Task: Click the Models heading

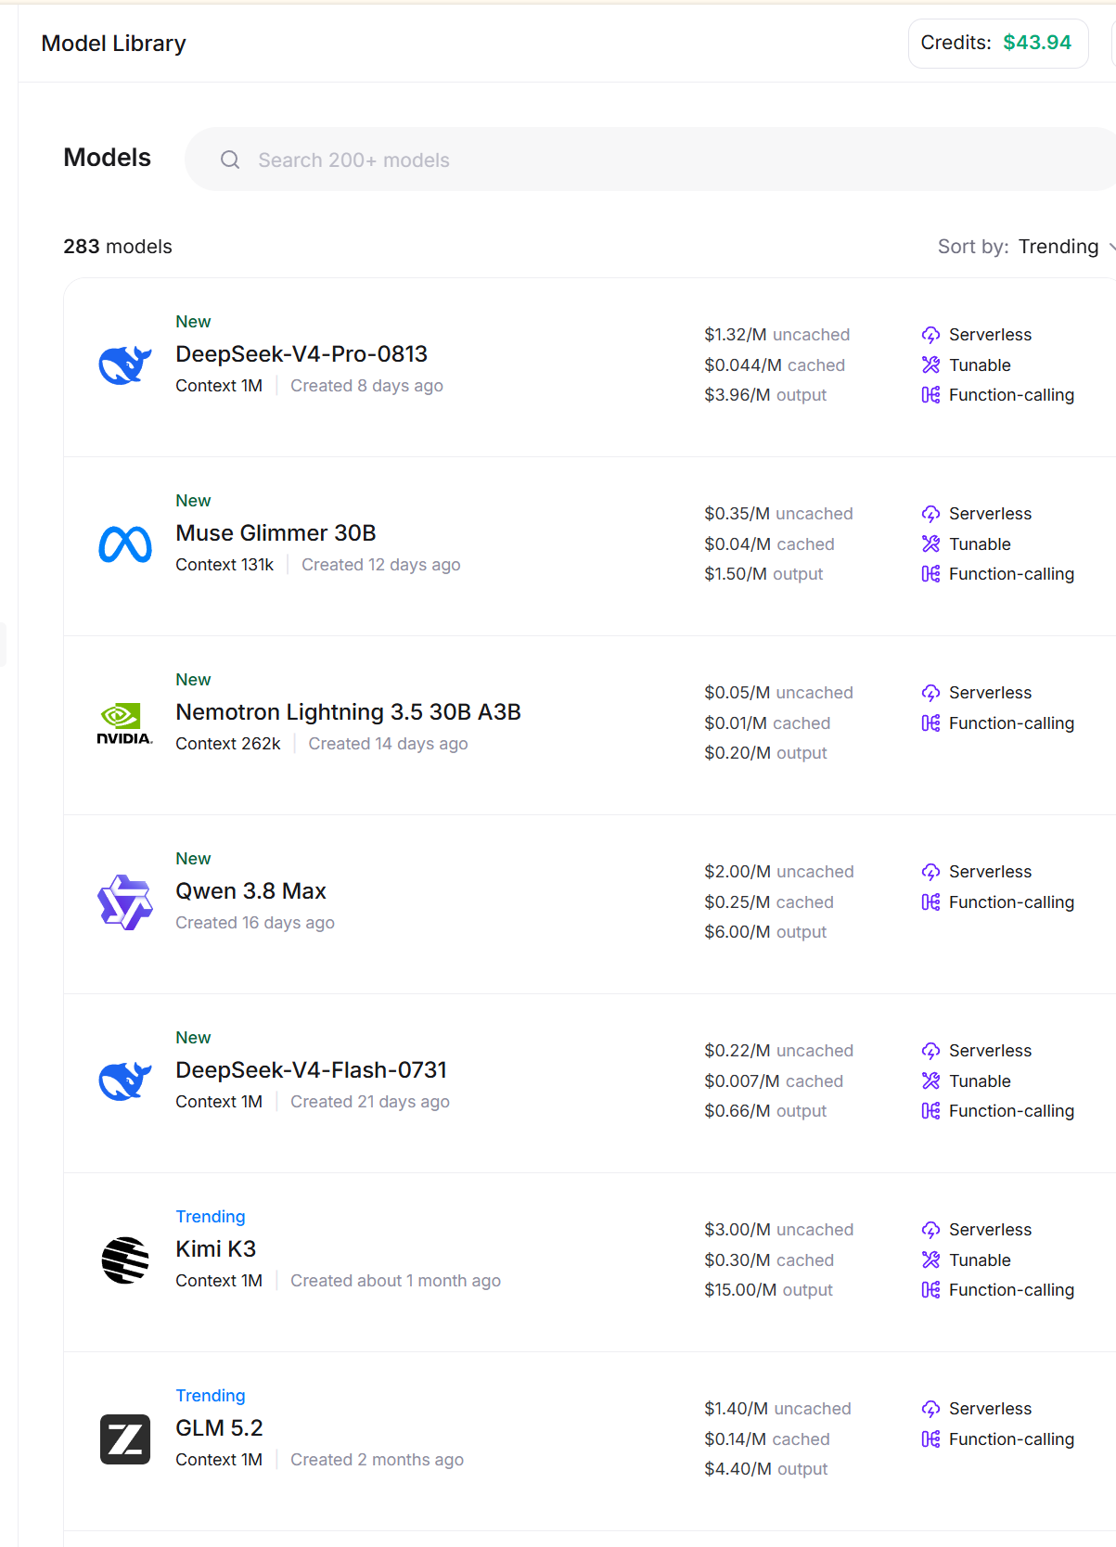Action: tap(107, 158)
